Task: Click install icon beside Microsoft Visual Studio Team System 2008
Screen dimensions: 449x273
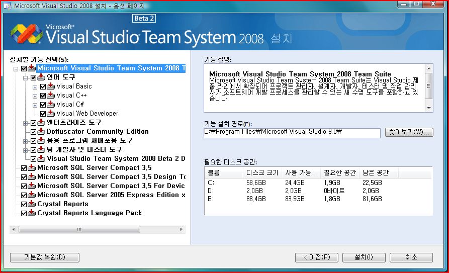Action: pyautogui.click(x=32, y=68)
